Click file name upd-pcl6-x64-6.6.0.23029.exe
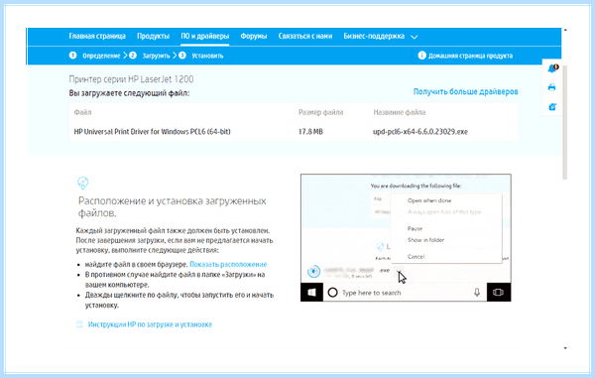595x378 pixels. (420, 132)
